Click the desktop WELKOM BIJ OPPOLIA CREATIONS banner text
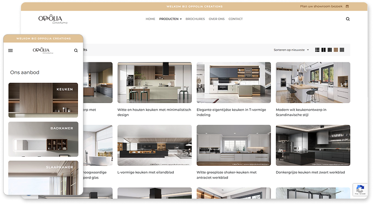This screenshot has width=373, height=205. coord(195,6)
